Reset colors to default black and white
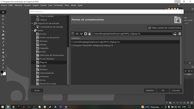The width and height of the screenshot is (194, 109). tap(1, 74)
